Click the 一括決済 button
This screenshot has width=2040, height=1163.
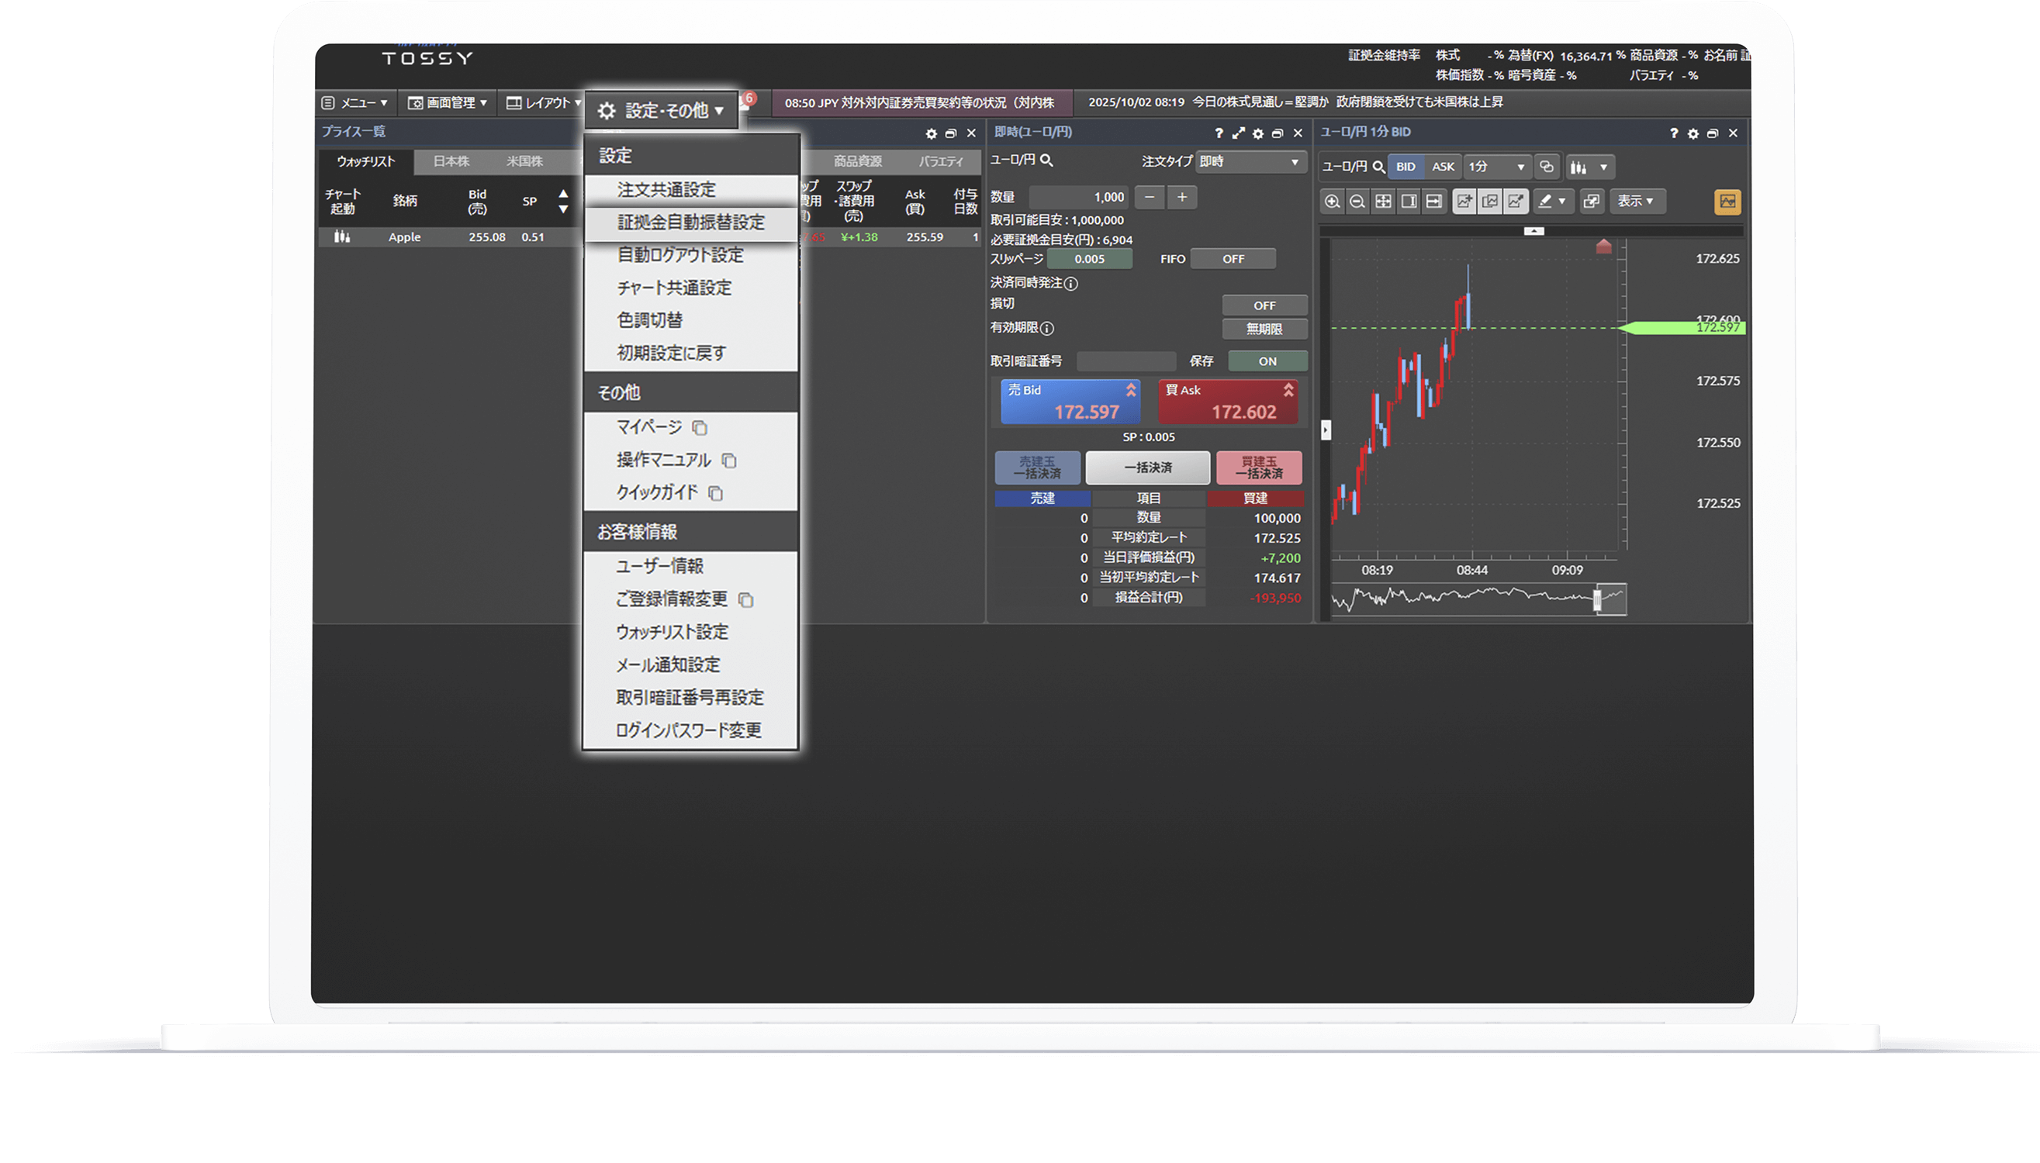1147,468
